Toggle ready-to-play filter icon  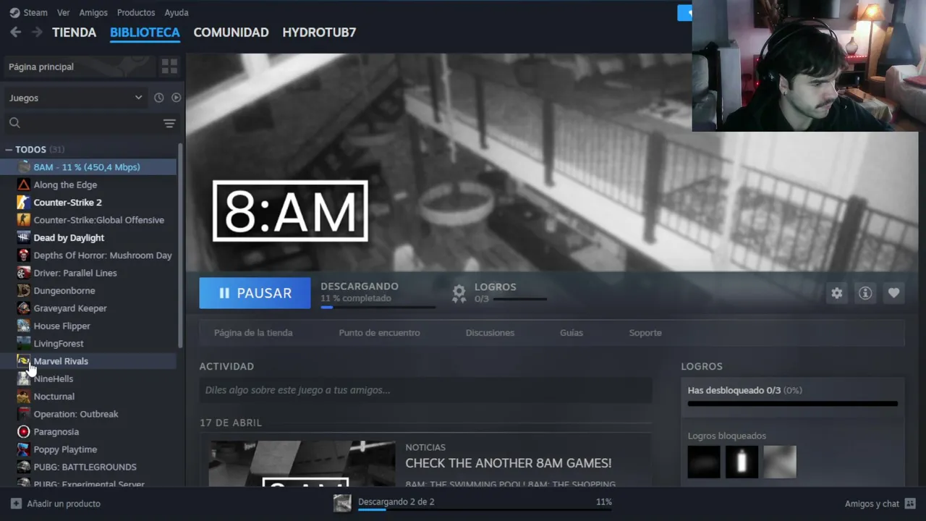click(x=176, y=98)
